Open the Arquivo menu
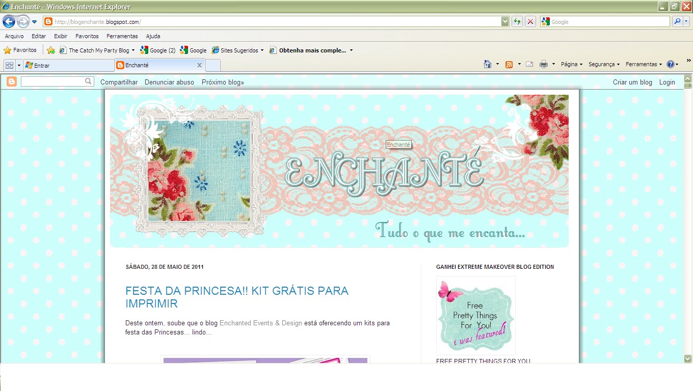The height and width of the screenshot is (391, 693). coord(14,36)
